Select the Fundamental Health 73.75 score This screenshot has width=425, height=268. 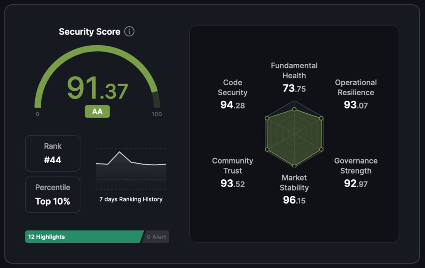[294, 77]
